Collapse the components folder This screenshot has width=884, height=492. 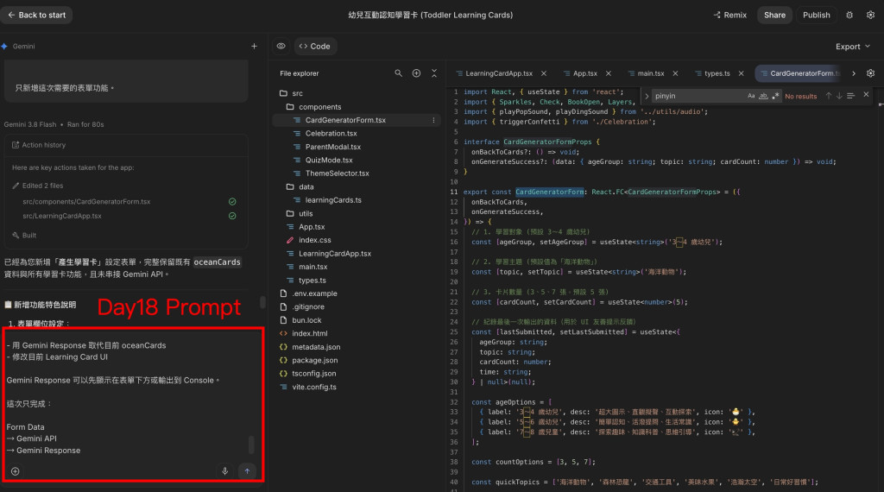pos(313,106)
